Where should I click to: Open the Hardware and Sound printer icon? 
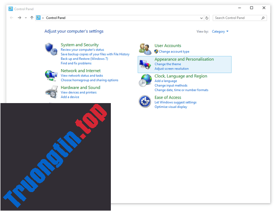(51, 92)
